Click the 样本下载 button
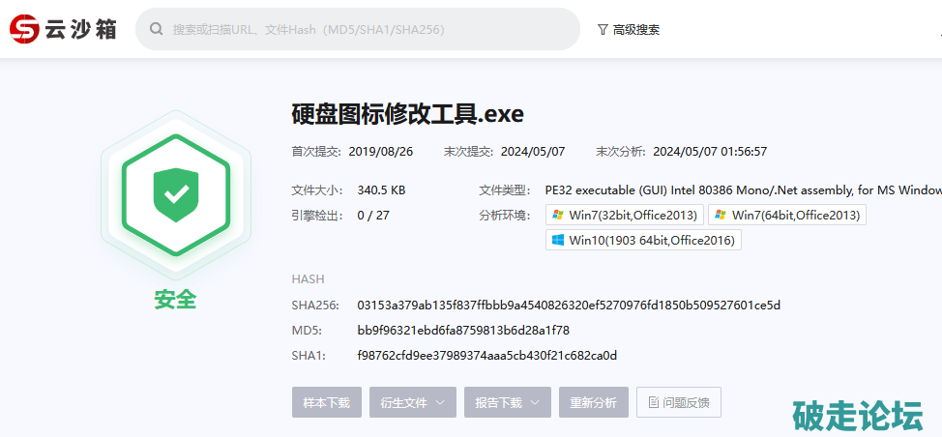Image resolution: width=942 pixels, height=437 pixels. pyautogui.click(x=326, y=402)
